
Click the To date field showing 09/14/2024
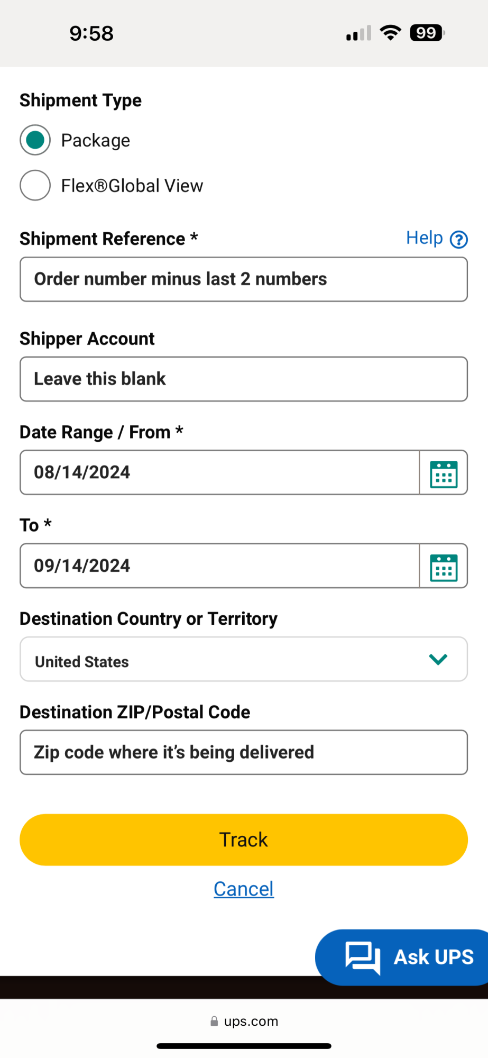pyautogui.click(x=219, y=566)
